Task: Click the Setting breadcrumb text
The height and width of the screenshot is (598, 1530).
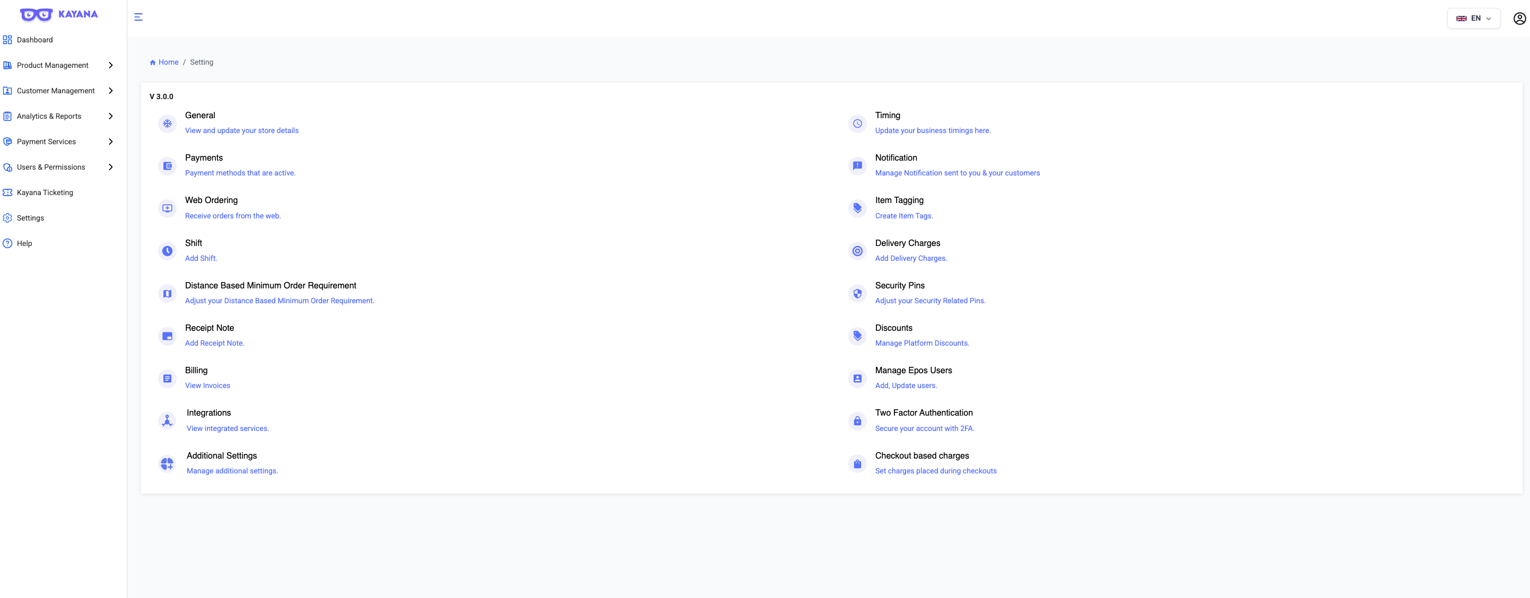Action: coord(202,63)
